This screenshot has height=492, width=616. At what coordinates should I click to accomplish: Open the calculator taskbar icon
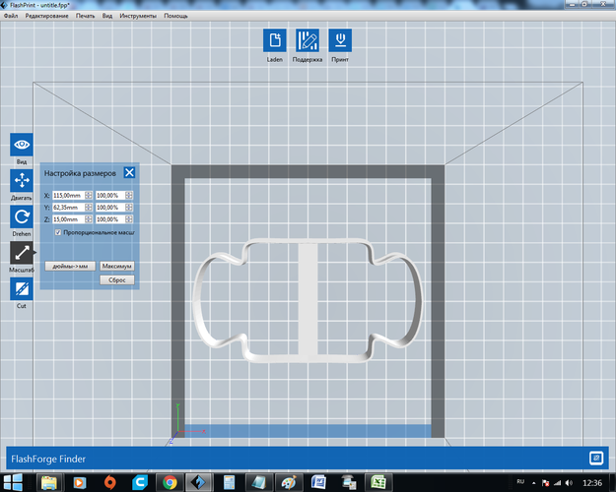[x=229, y=482]
